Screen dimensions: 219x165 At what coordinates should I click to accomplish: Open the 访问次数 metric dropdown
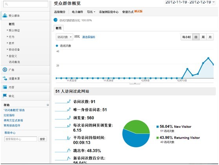point(64,37)
